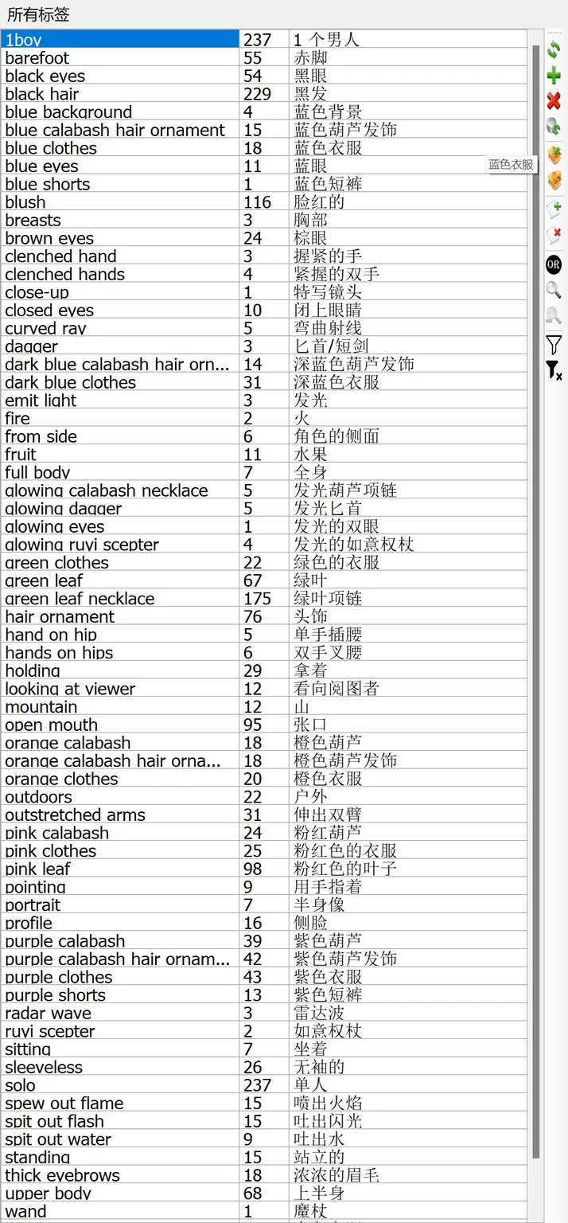Click the outlined funnel filter icon
The image size is (568, 1223).
pos(554,345)
